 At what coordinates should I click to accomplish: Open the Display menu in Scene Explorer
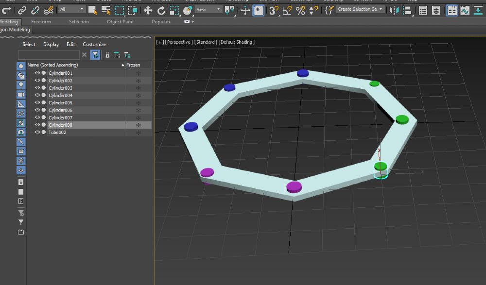(51, 44)
